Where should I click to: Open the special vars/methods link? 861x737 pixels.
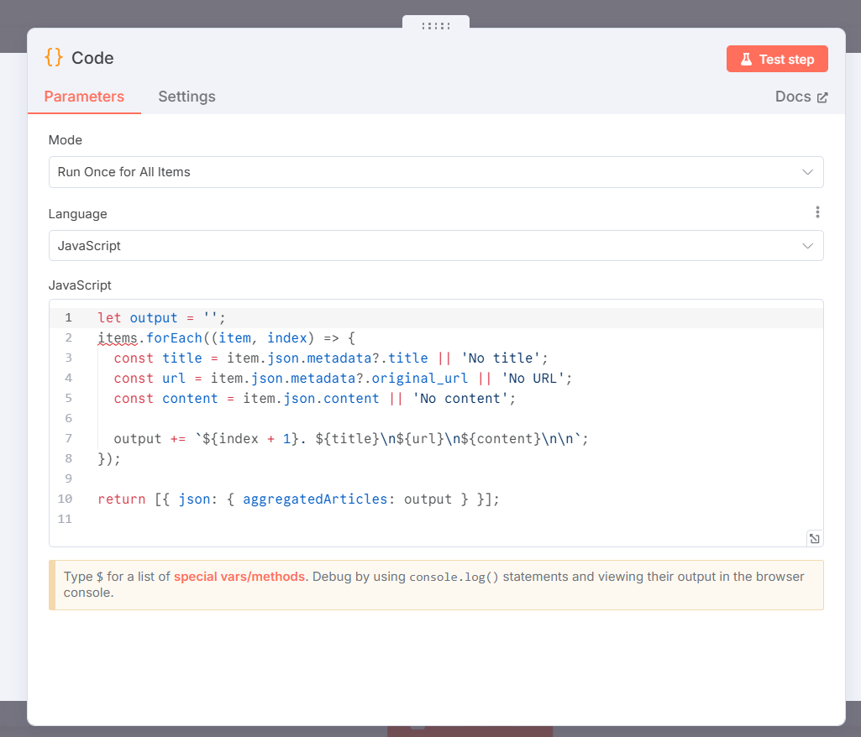[239, 577]
